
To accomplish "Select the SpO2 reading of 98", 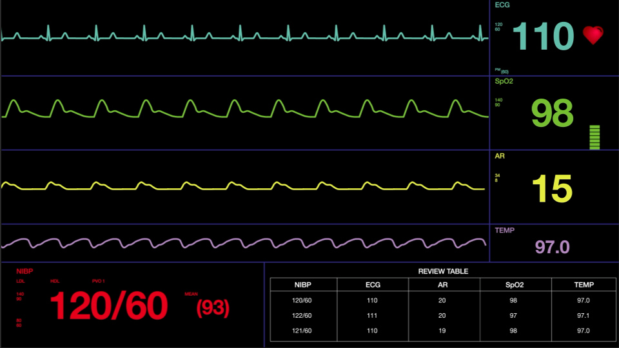I will coord(552,113).
